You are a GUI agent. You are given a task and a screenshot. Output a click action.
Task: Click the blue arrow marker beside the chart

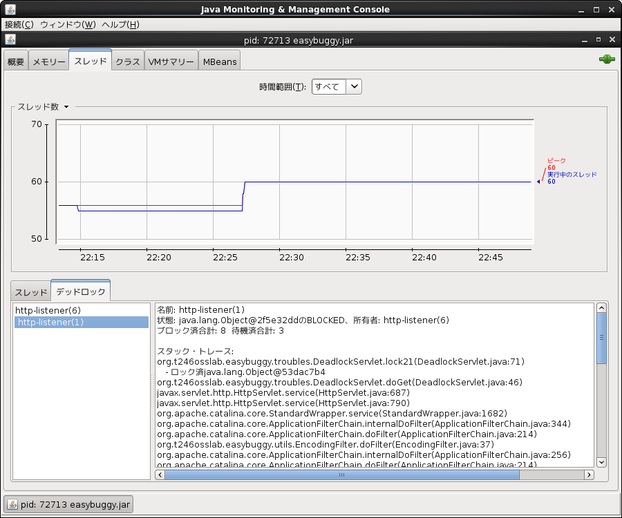tap(538, 182)
